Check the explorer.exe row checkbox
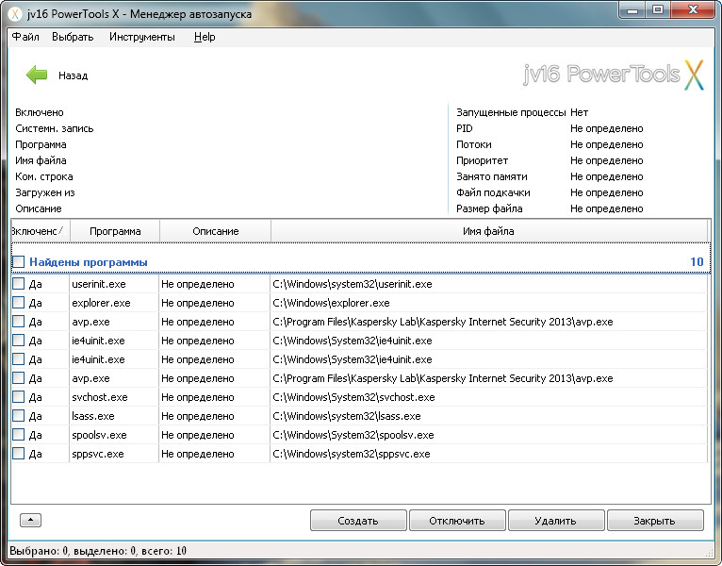722x566 pixels. 19,303
